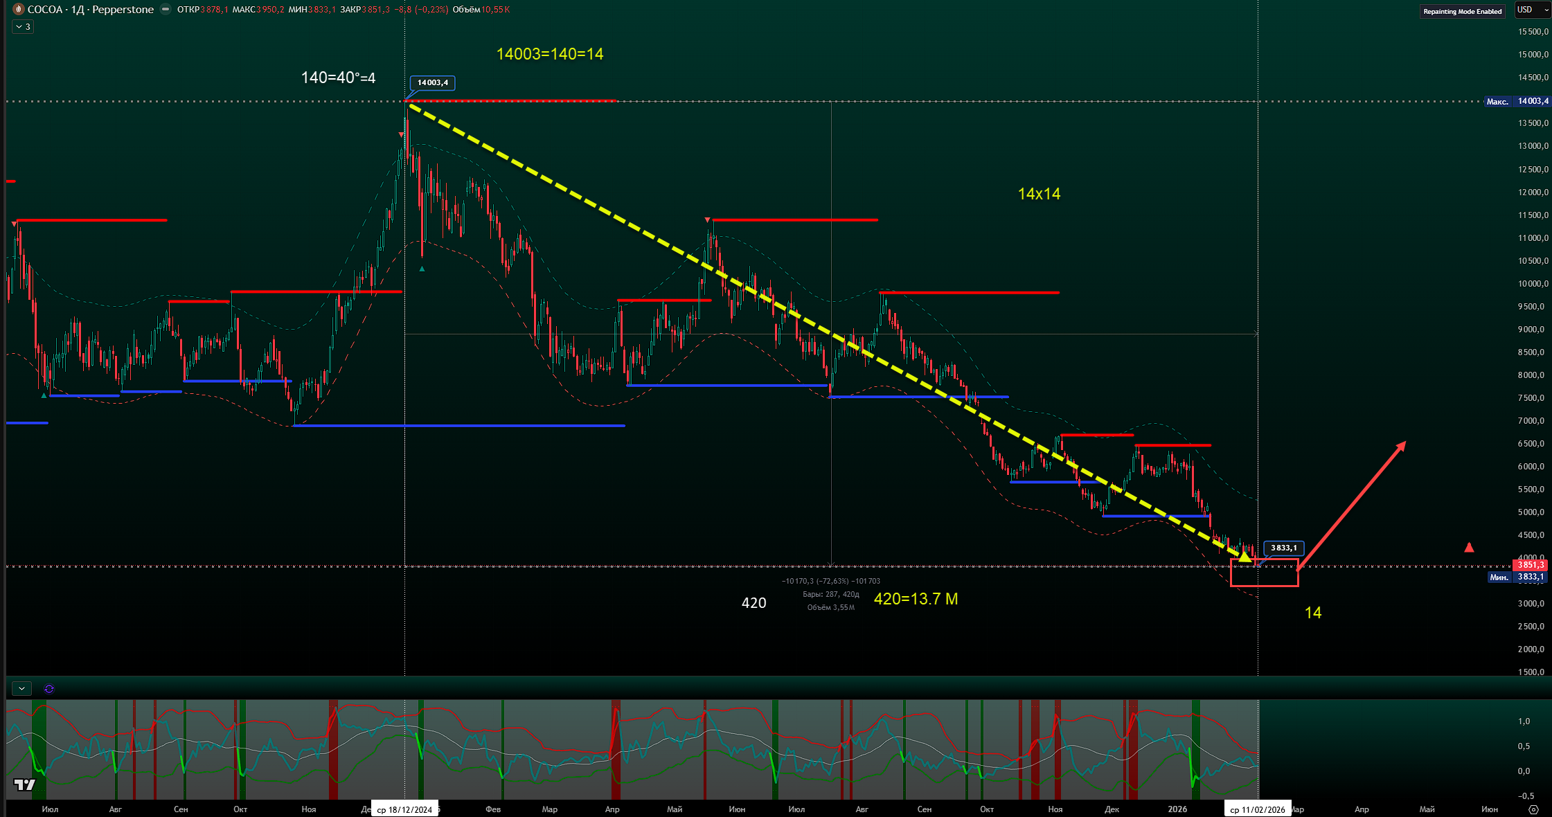Click the TradingView logo in indicator pane
1552x817 pixels.
click(x=24, y=784)
